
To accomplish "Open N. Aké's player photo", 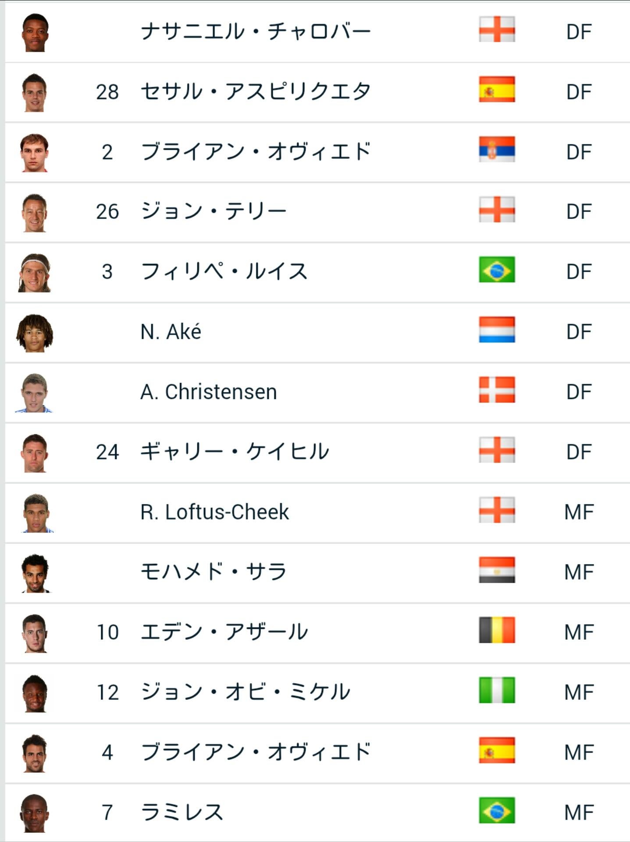I will 35,333.
